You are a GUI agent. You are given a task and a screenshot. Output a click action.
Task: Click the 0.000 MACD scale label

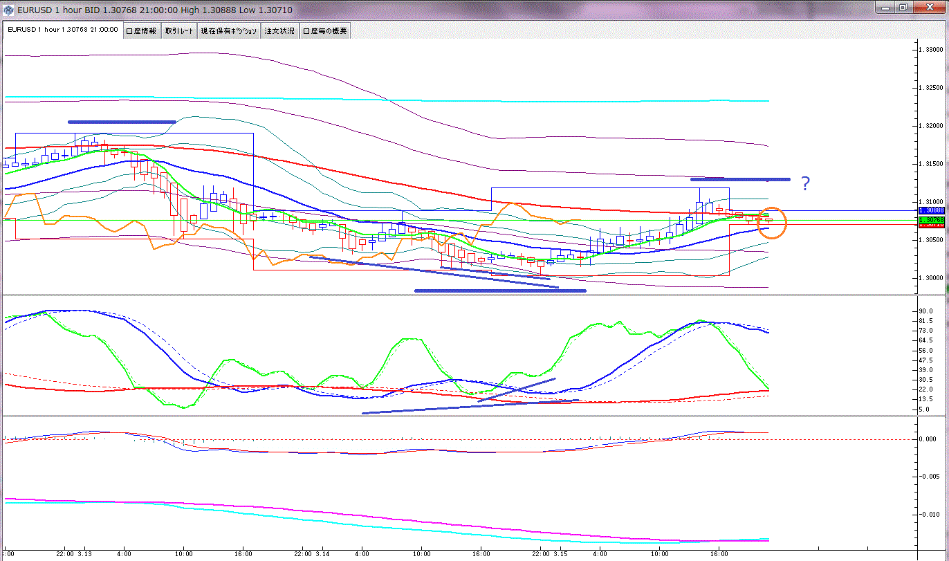(x=929, y=439)
